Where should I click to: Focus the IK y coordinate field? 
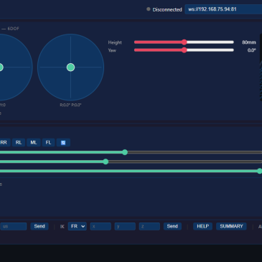tap(125, 226)
